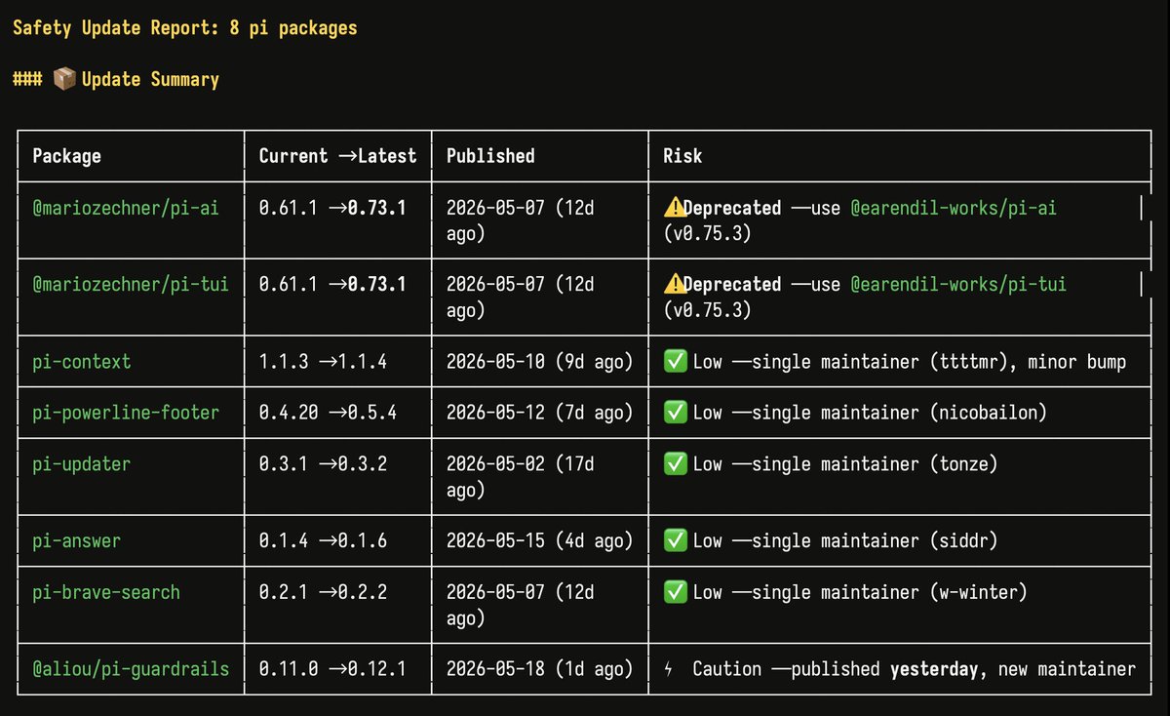Click the green checkmark in the pi-powerline-footer row
The width and height of the screenshot is (1170, 716).
pos(675,413)
